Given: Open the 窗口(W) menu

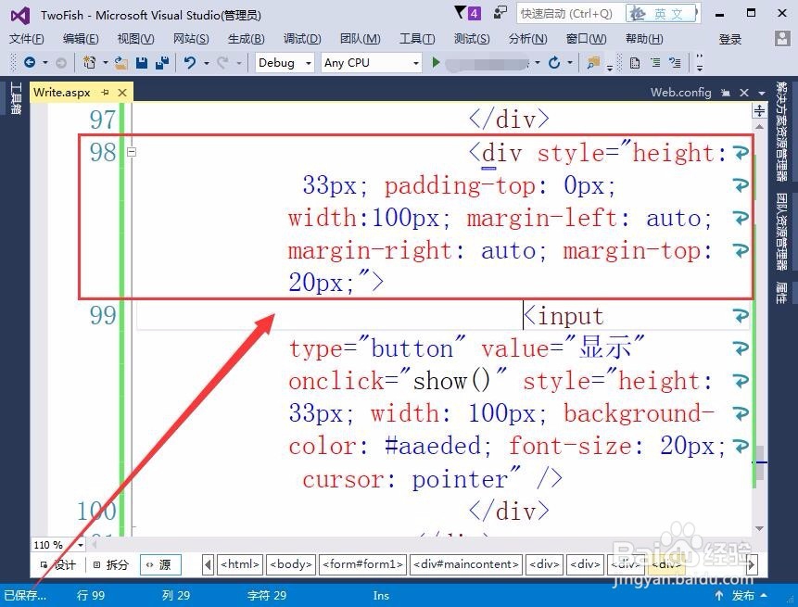Looking at the screenshot, I should 586,39.
